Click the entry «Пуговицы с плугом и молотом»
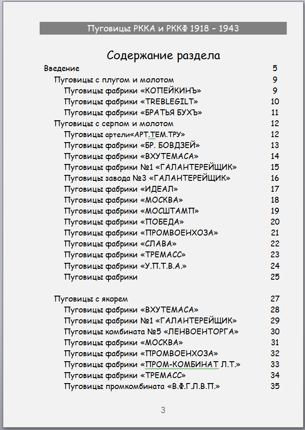This screenshot has width=305, height=430. [x=114, y=80]
